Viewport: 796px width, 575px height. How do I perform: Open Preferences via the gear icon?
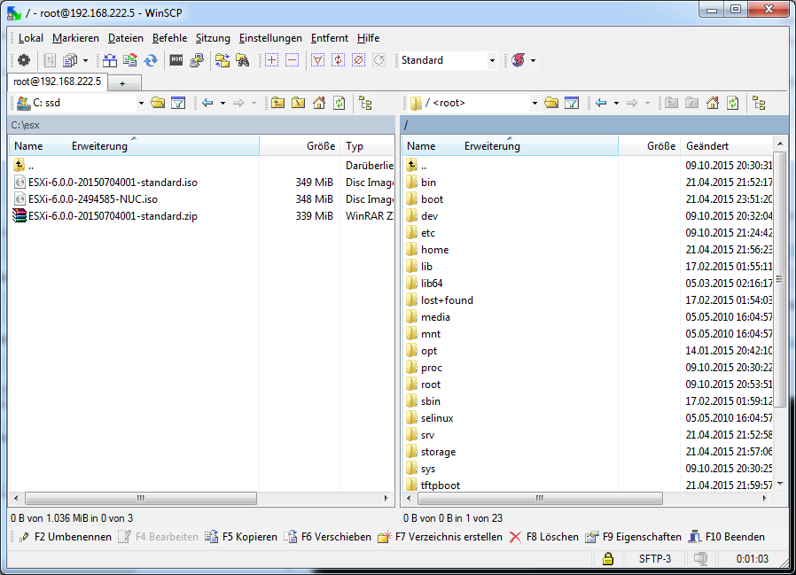tap(24, 60)
